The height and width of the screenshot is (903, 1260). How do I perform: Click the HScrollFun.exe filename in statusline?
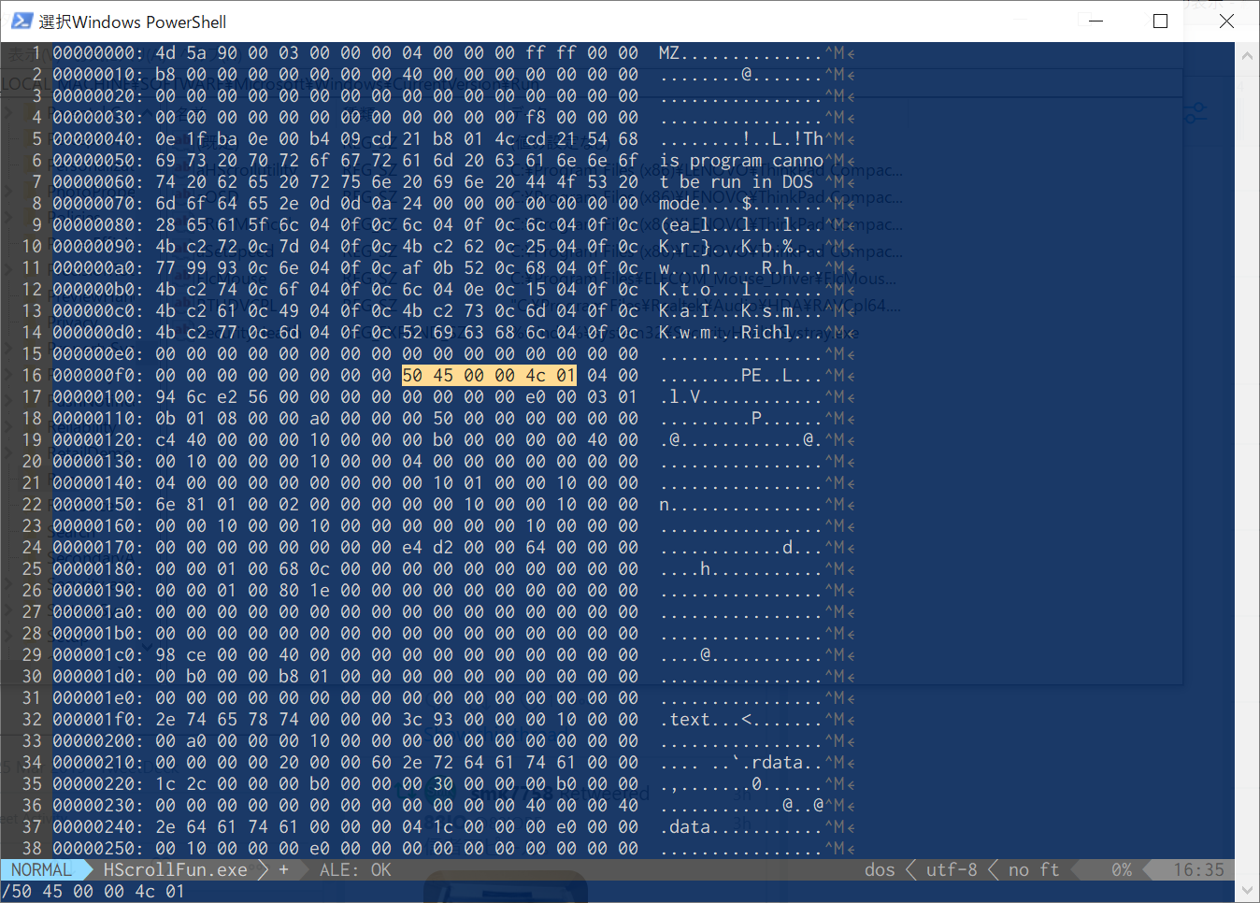[175, 870]
